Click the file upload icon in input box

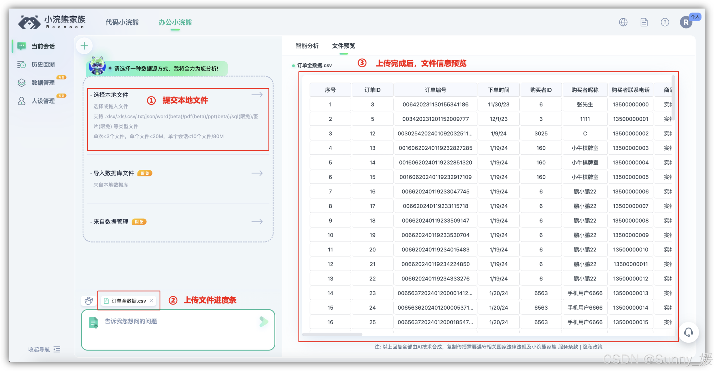pyautogui.click(x=93, y=323)
